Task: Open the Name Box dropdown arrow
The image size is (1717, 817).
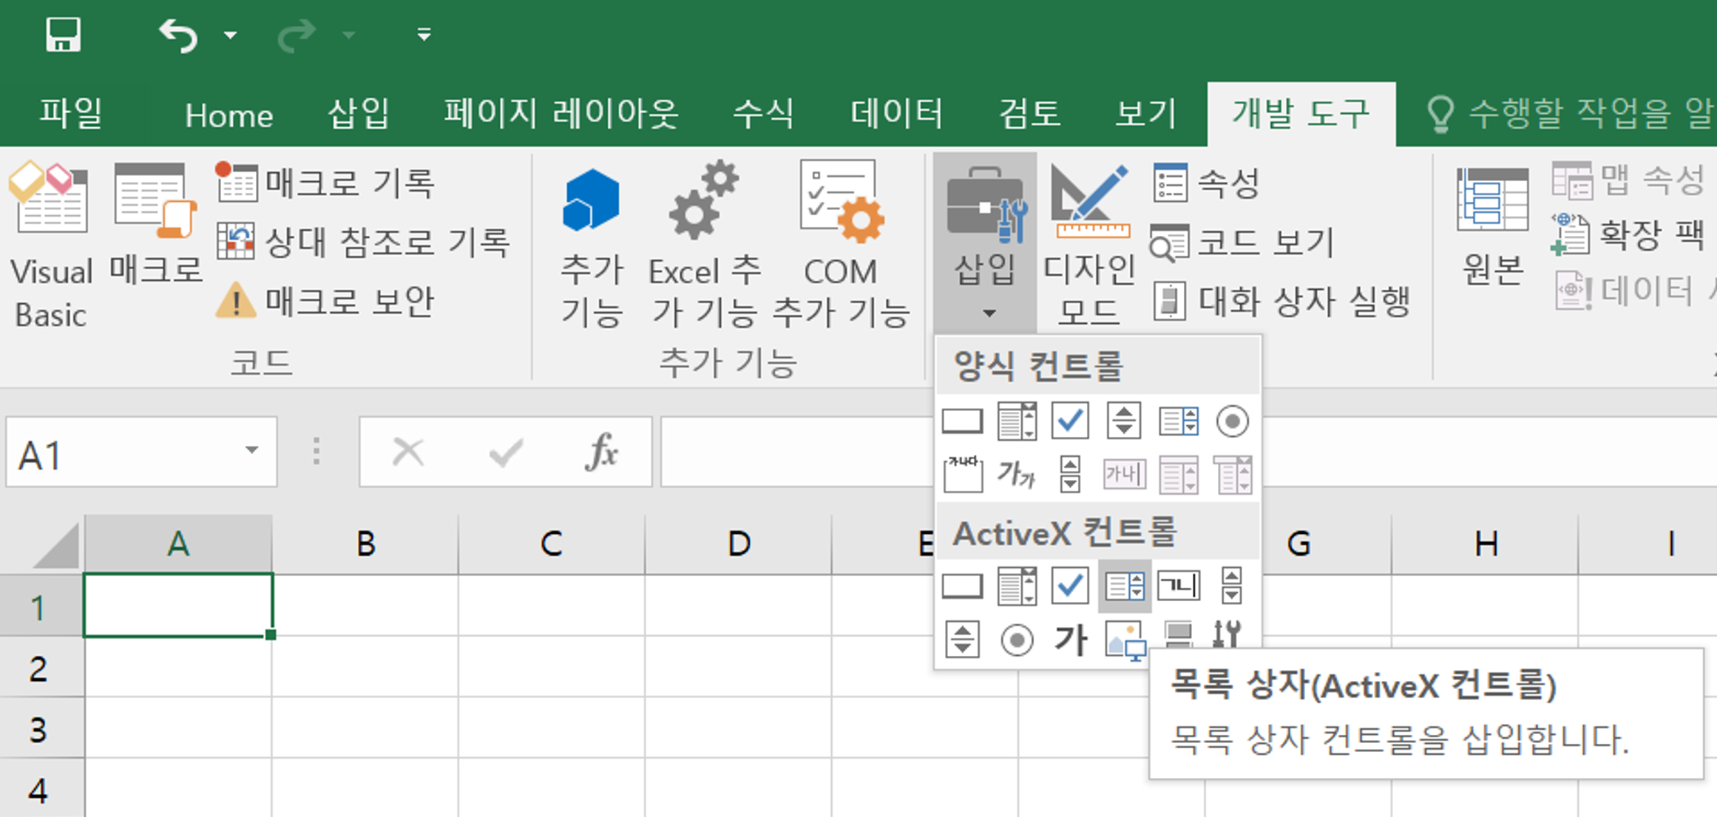Action: (251, 451)
